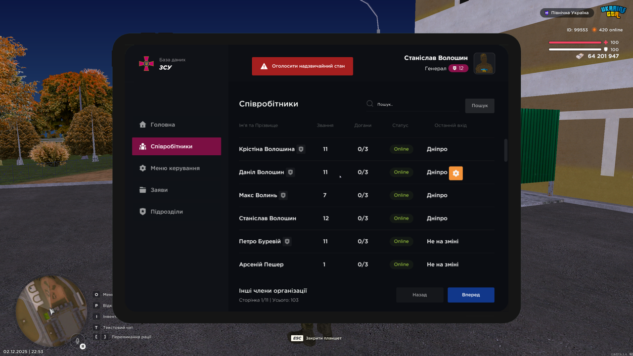Click the Останній вхід column header

tap(451, 126)
